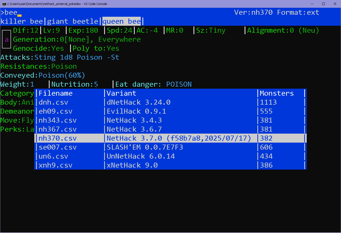The width and height of the screenshot is (341, 233).
Task: Select the queen bee search result
Action: tap(122, 21)
